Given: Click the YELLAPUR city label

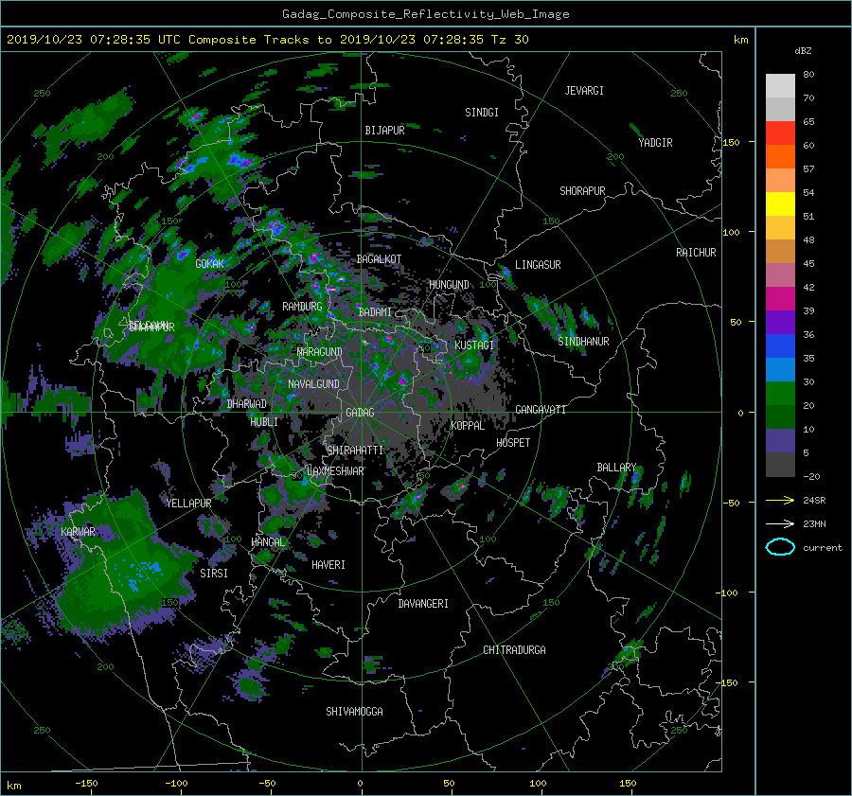Looking at the screenshot, I should (x=188, y=504).
